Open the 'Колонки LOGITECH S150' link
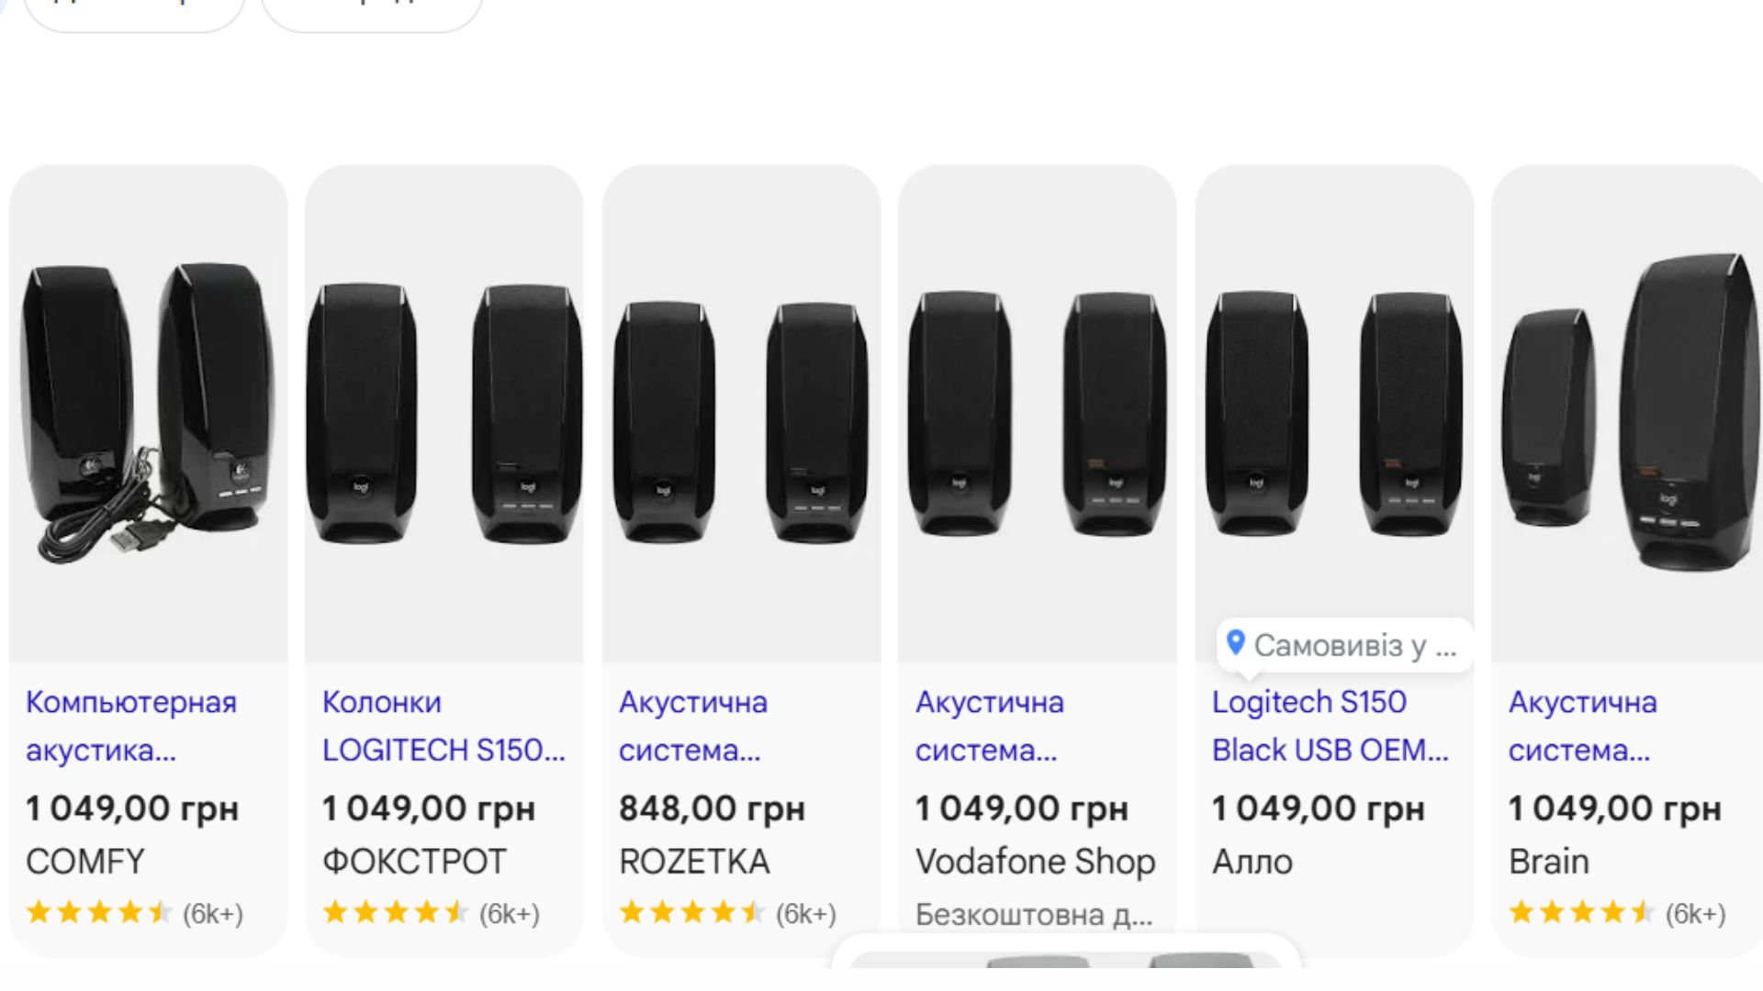This screenshot has height=991, width=1763. 444,726
